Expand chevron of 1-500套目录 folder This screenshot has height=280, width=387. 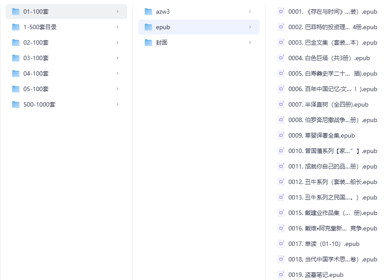118,27
